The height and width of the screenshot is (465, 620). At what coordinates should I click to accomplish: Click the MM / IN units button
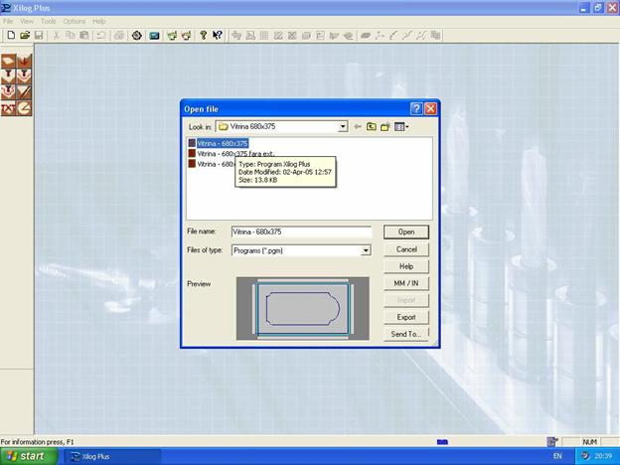(x=406, y=283)
